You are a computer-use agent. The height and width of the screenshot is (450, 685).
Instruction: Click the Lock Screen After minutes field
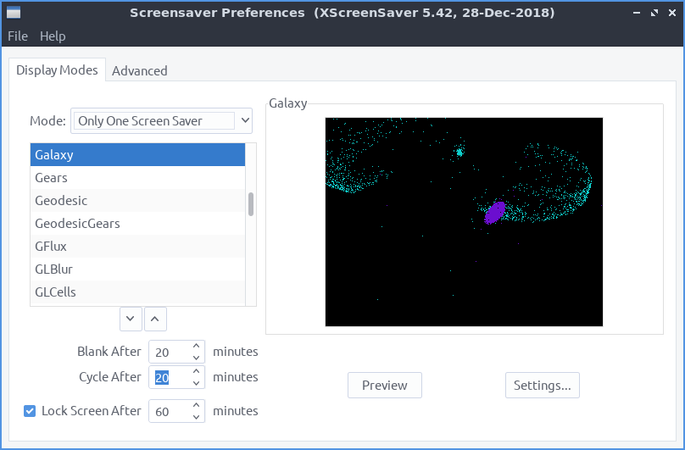click(x=170, y=411)
